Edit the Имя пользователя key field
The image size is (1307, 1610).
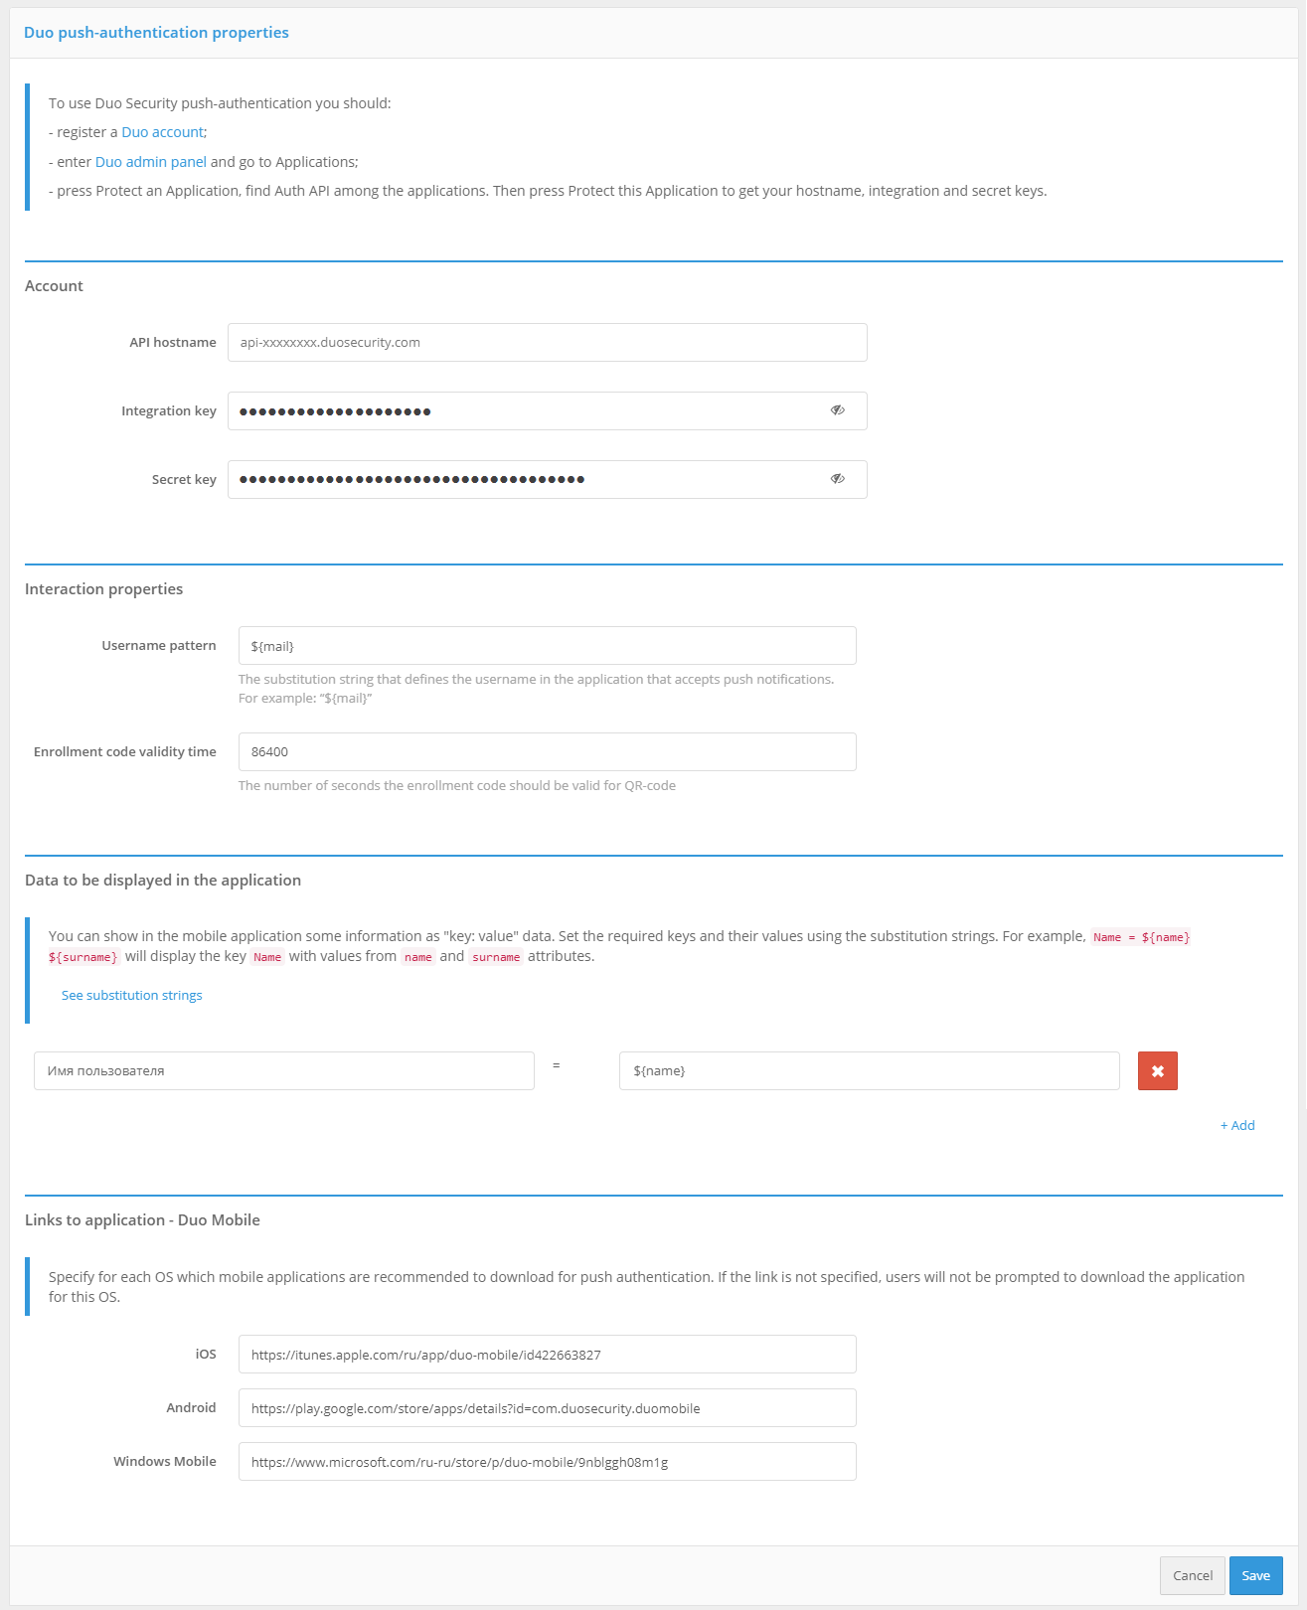point(284,1071)
